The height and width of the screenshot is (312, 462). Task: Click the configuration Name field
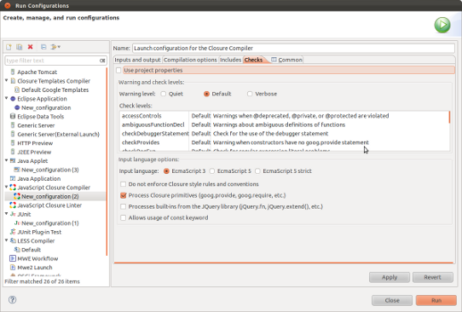pyautogui.click(x=293, y=49)
